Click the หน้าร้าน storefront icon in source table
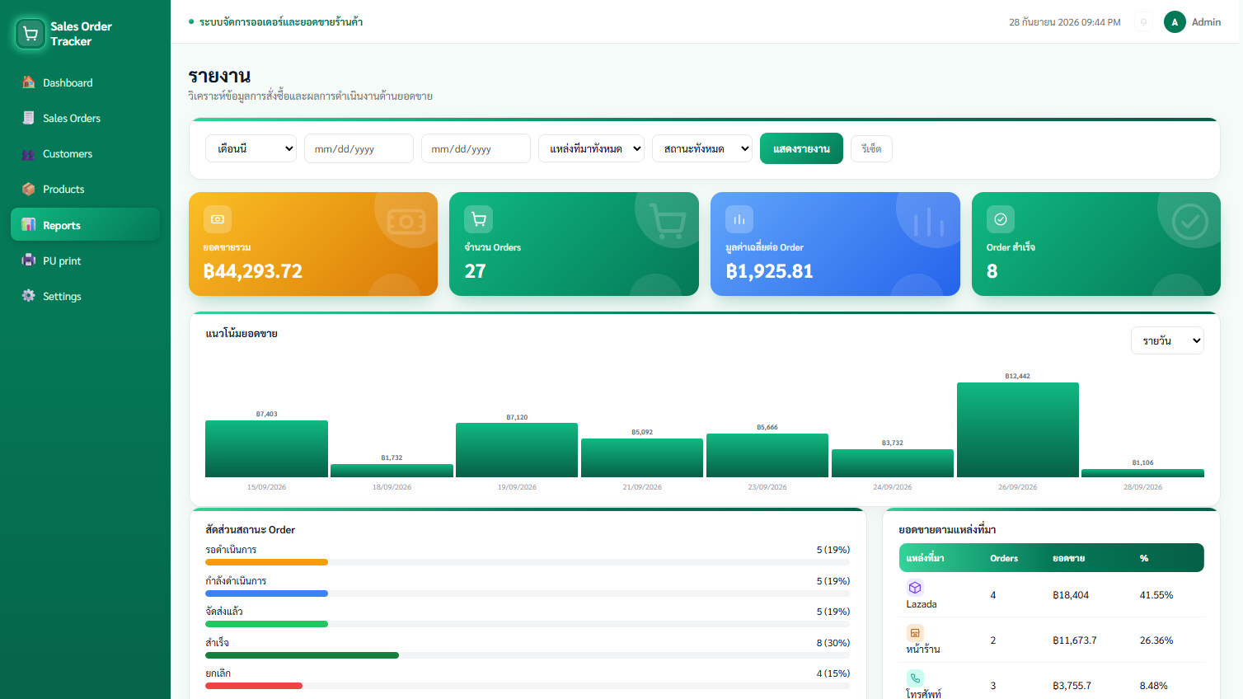Viewport: 1243px width, 699px height. pos(915,633)
